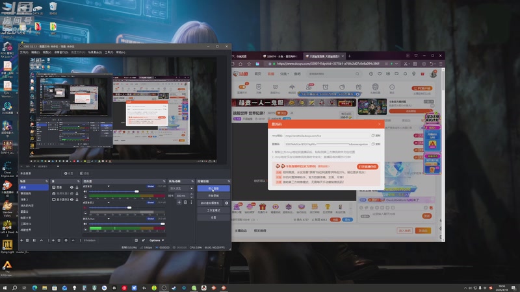Show hidden 视频采集设备 source via eye icon
520x292 pixels.
point(71,193)
